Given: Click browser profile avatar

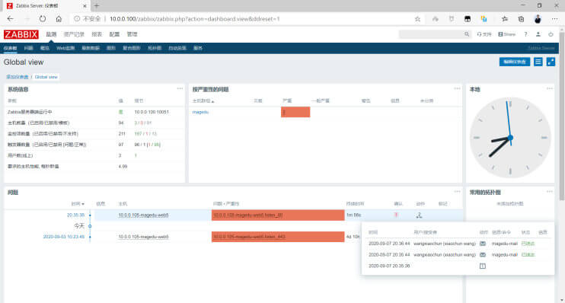Looking at the screenshot, I should [x=538, y=19].
